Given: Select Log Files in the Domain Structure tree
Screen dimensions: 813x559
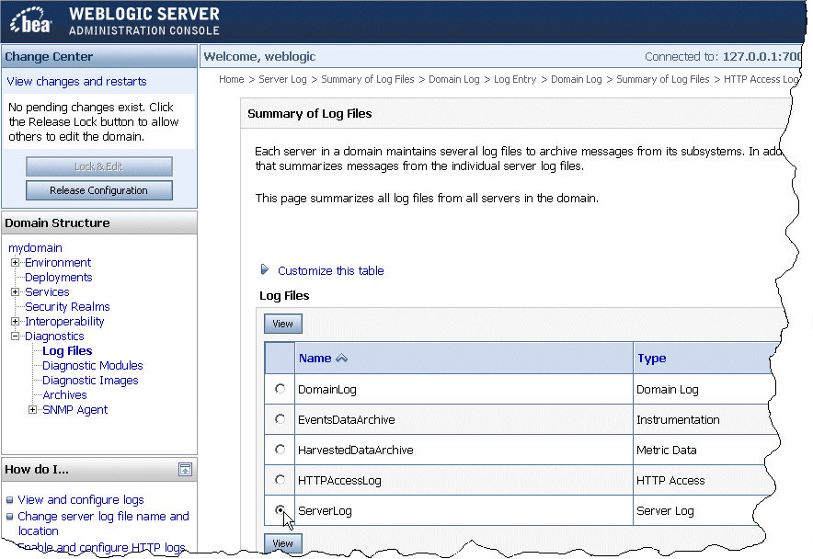Looking at the screenshot, I should click(x=66, y=350).
